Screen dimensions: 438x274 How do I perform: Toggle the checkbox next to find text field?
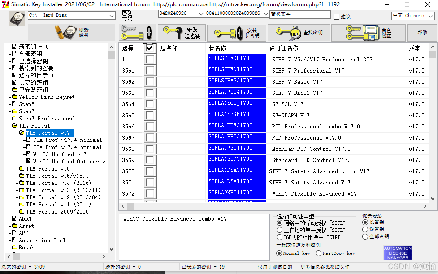337,17
